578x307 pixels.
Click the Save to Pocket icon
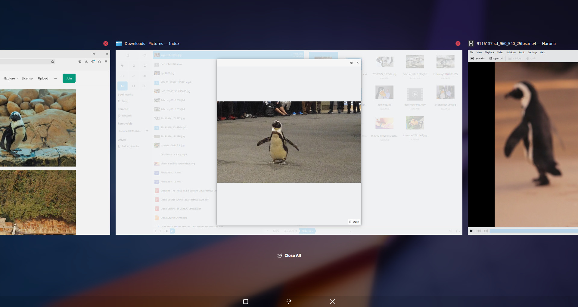click(80, 62)
